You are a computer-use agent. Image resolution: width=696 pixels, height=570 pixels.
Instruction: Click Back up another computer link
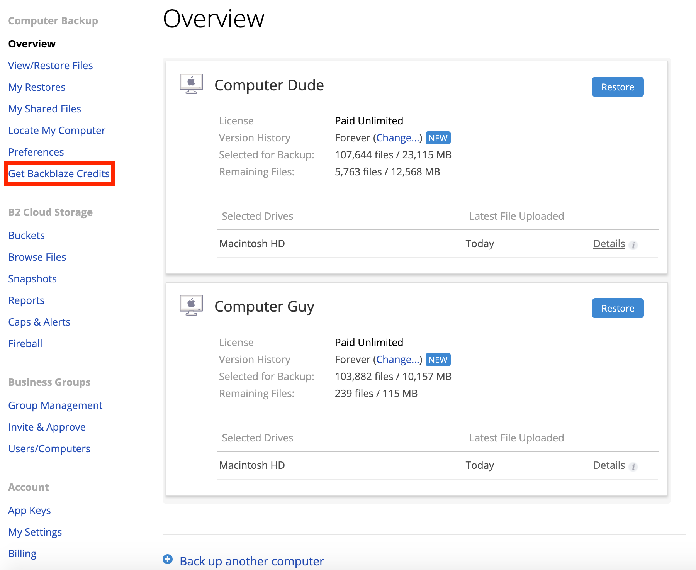pyautogui.click(x=252, y=561)
